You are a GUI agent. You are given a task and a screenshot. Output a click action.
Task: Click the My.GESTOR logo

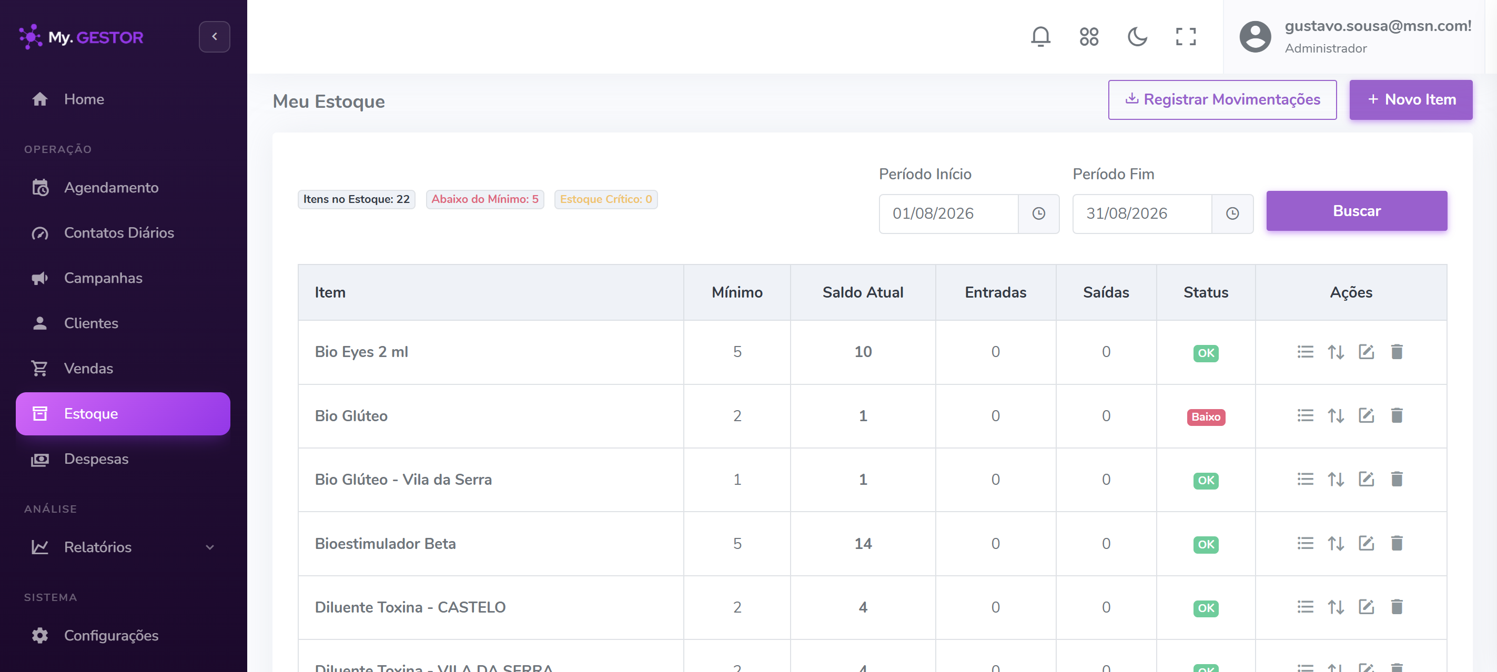coord(81,37)
